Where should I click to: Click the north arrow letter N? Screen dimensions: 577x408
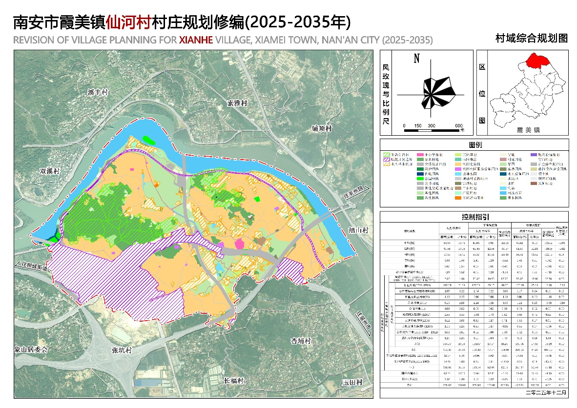pos(417,59)
